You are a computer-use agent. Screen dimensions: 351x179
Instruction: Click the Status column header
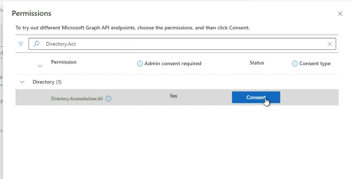pos(257,63)
